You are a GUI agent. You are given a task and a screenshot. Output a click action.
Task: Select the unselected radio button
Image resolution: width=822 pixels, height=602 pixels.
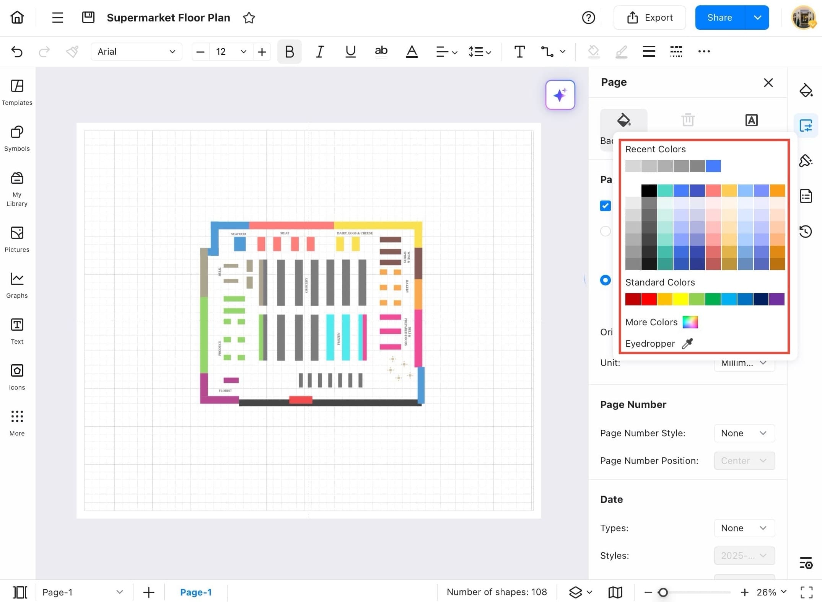(x=605, y=231)
